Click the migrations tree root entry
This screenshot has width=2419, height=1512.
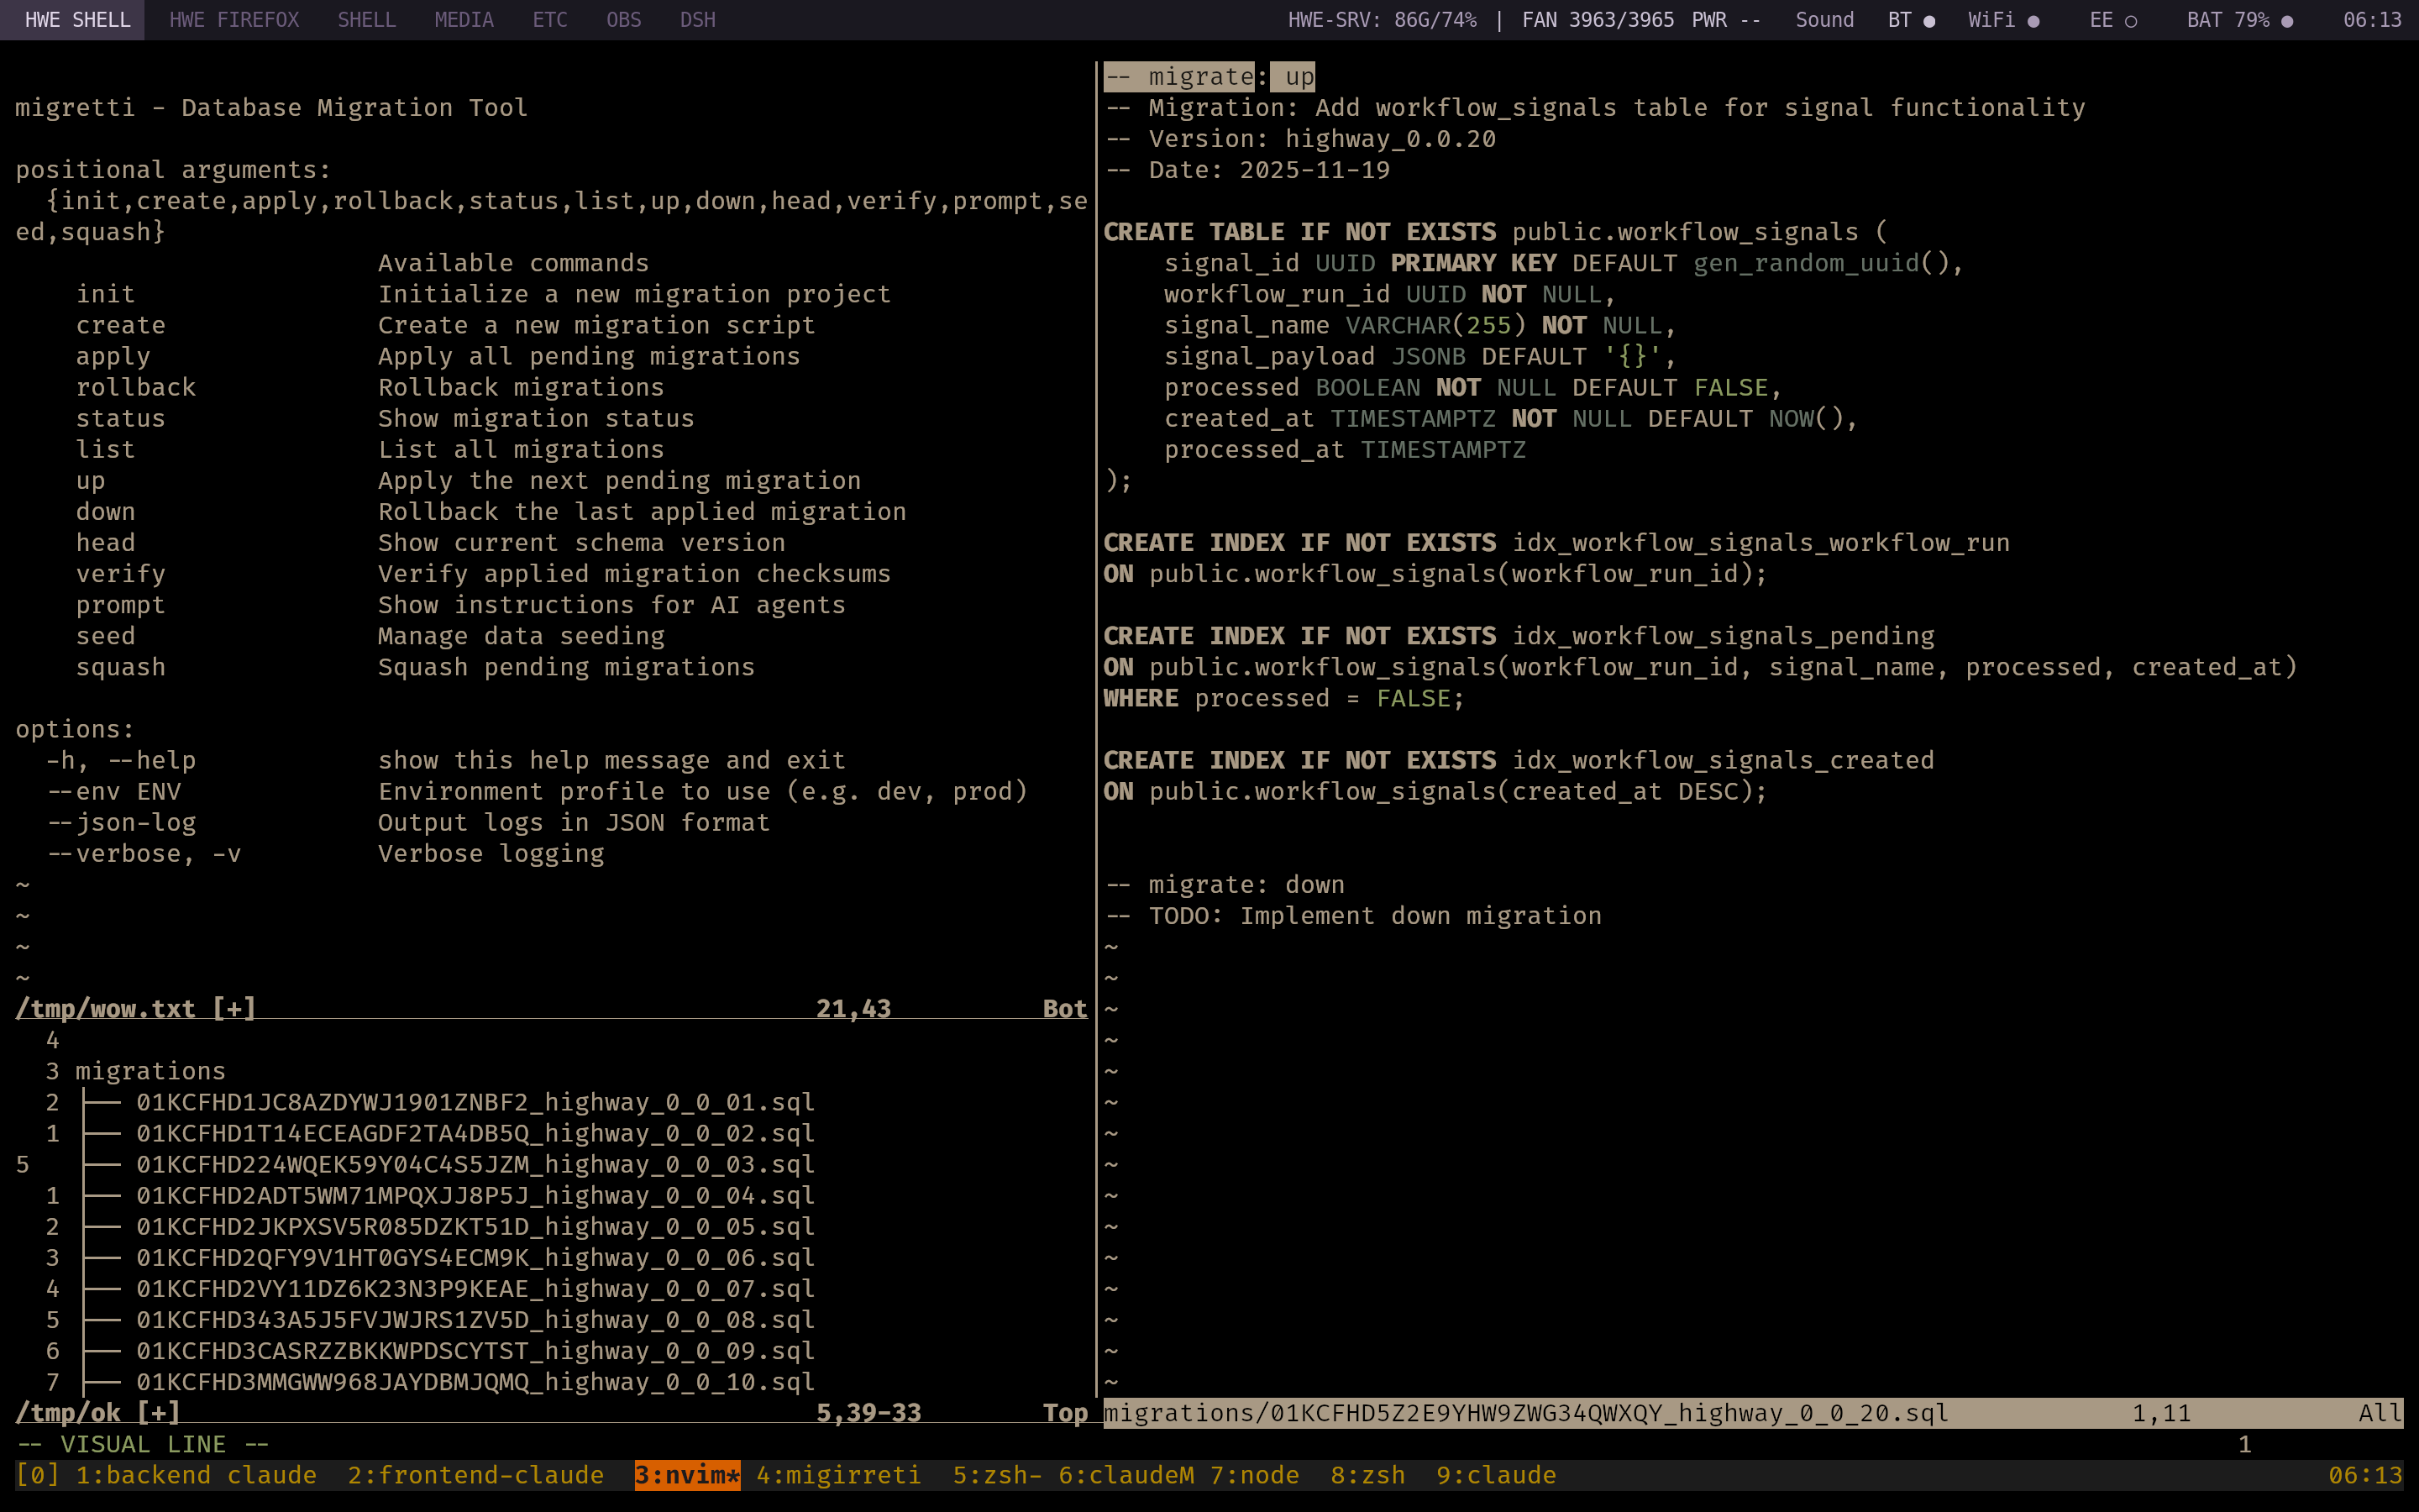click(x=150, y=1071)
